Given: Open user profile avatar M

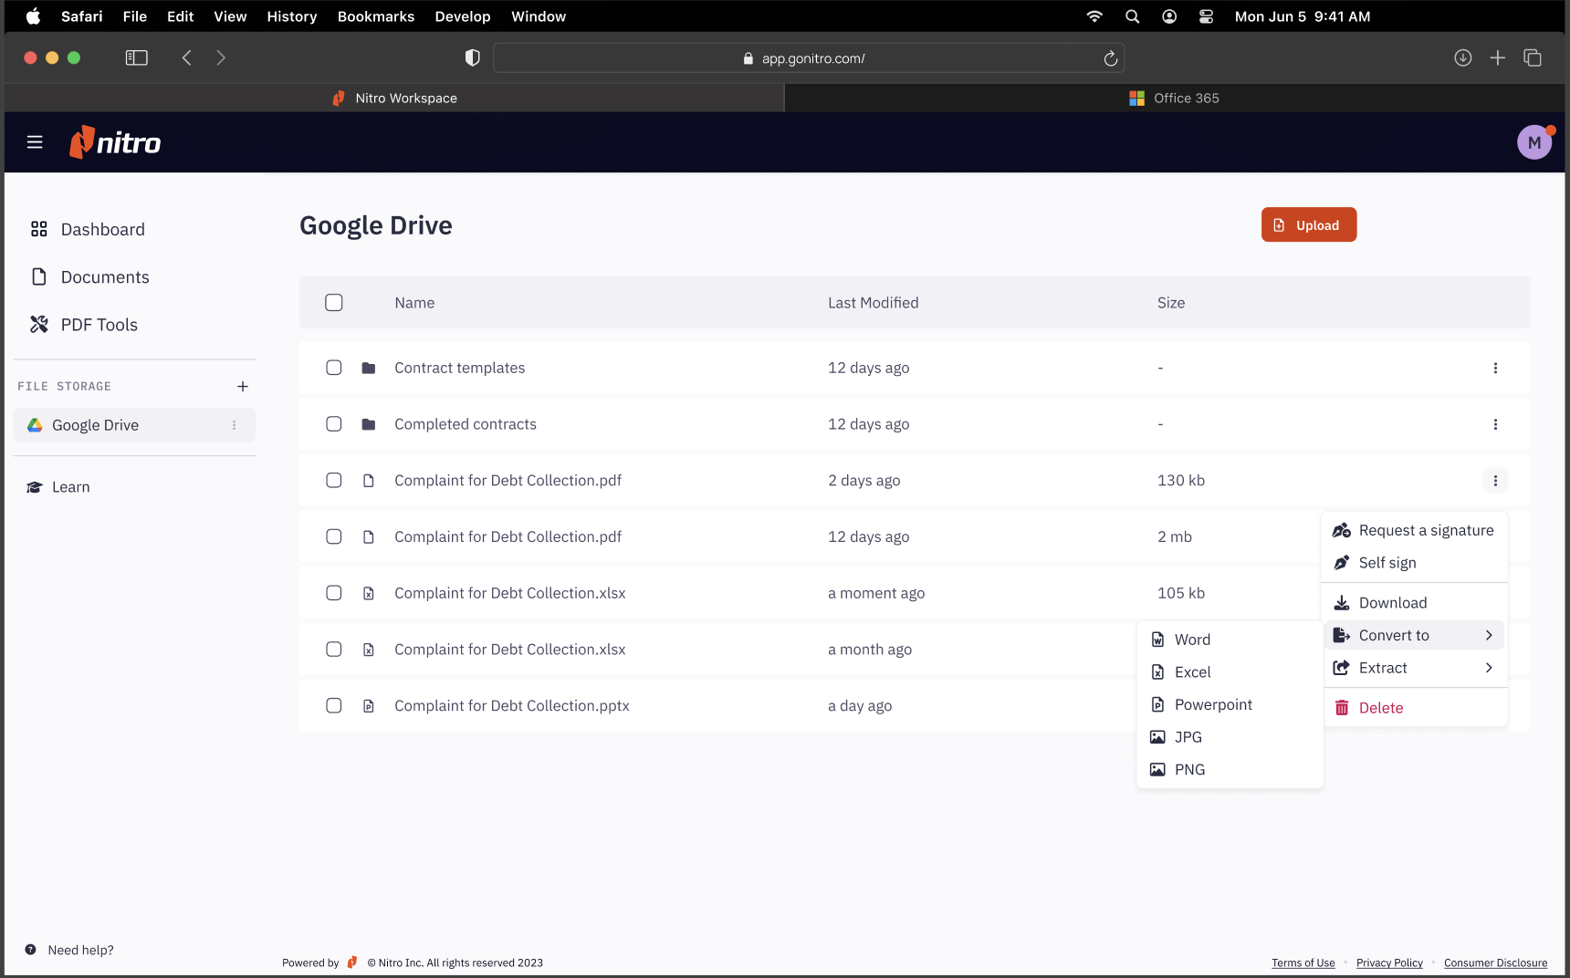Looking at the screenshot, I should [1533, 142].
